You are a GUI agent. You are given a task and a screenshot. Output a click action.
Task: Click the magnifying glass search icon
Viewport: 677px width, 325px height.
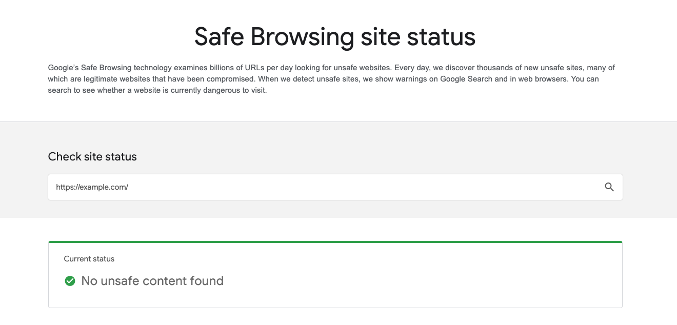click(609, 187)
